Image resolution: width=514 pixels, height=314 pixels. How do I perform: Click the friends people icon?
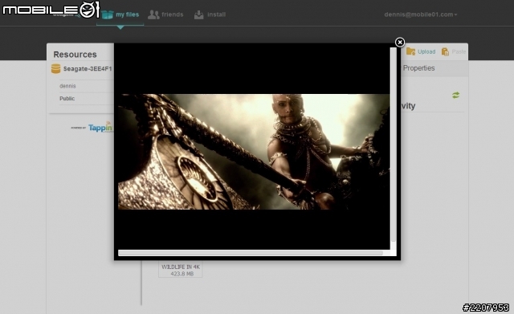(x=153, y=14)
